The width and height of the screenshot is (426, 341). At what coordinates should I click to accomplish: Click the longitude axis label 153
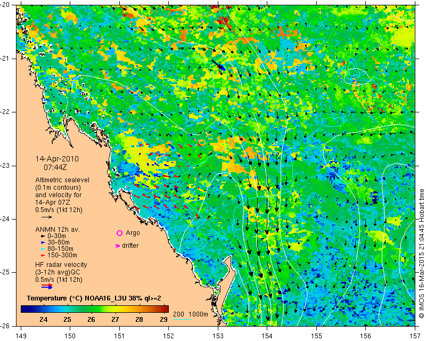click(x=218, y=336)
